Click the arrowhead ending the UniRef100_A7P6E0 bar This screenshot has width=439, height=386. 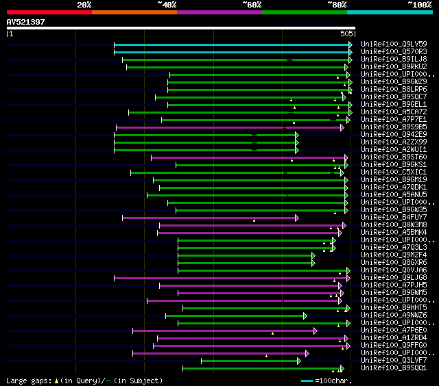[x=316, y=331]
